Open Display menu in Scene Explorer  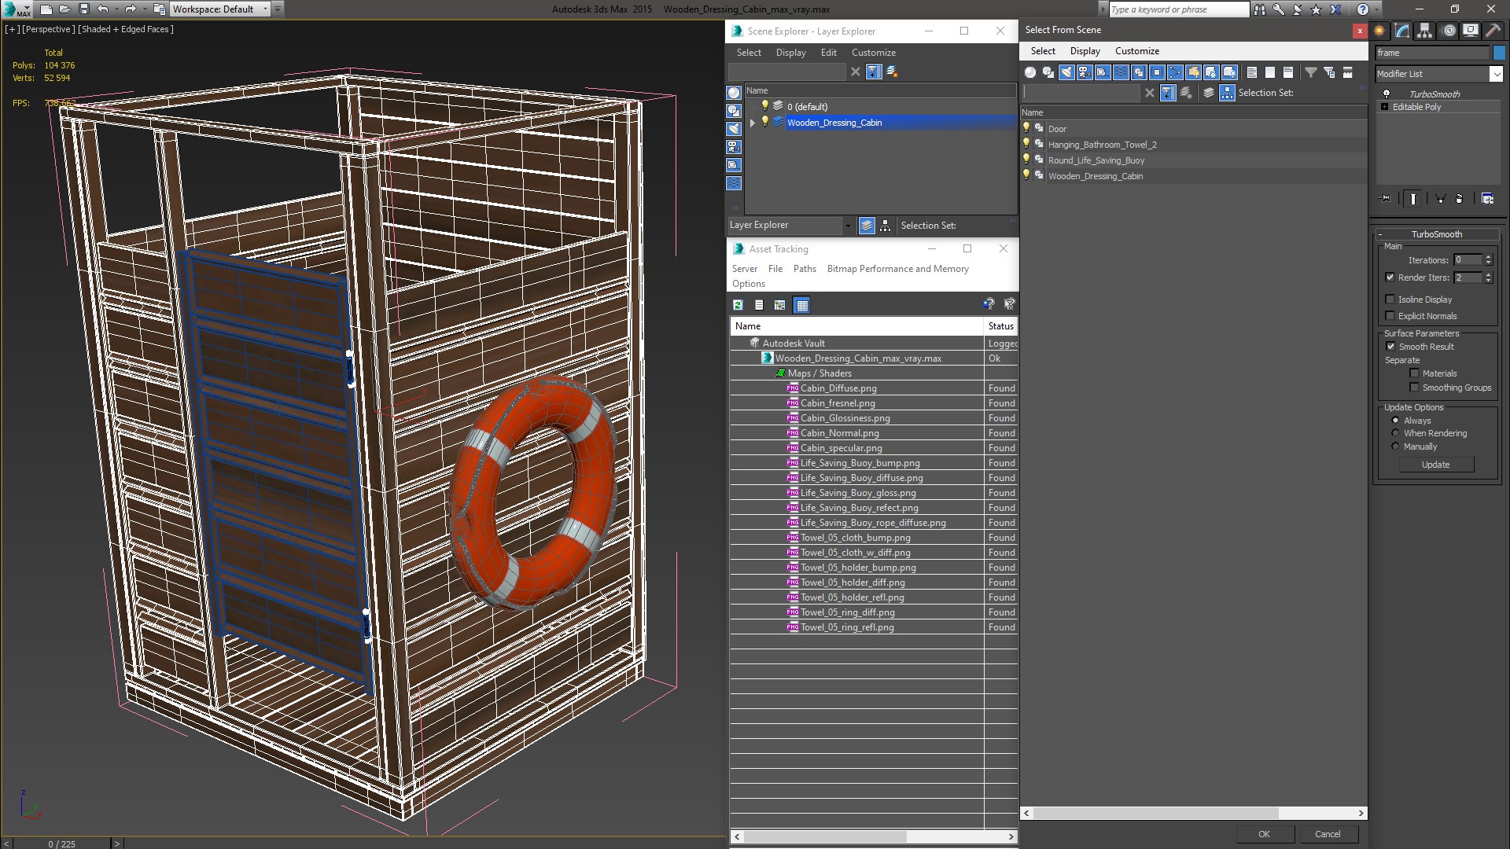pyautogui.click(x=790, y=53)
